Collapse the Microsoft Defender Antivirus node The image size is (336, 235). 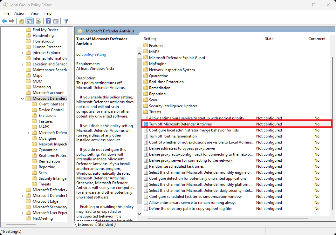tap(22, 98)
